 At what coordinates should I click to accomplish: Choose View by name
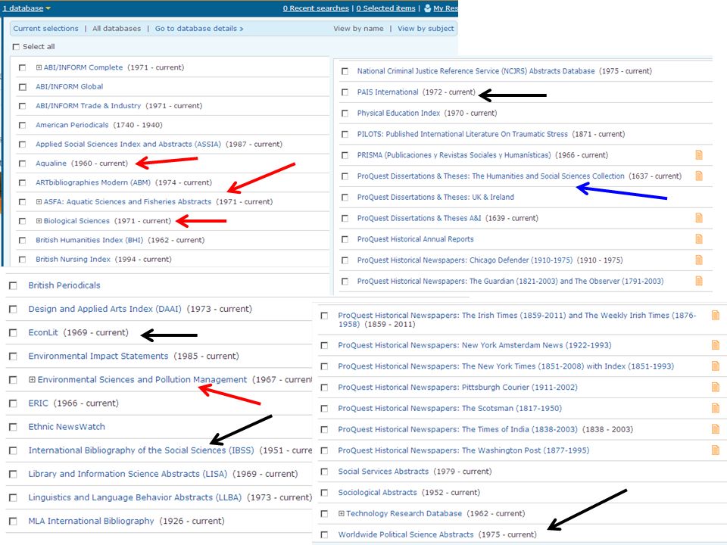point(358,28)
